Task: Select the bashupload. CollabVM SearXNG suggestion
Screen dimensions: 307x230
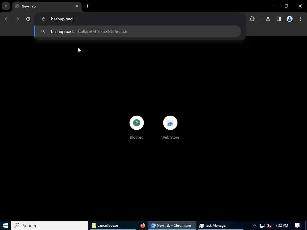Action: pyautogui.click(x=138, y=31)
